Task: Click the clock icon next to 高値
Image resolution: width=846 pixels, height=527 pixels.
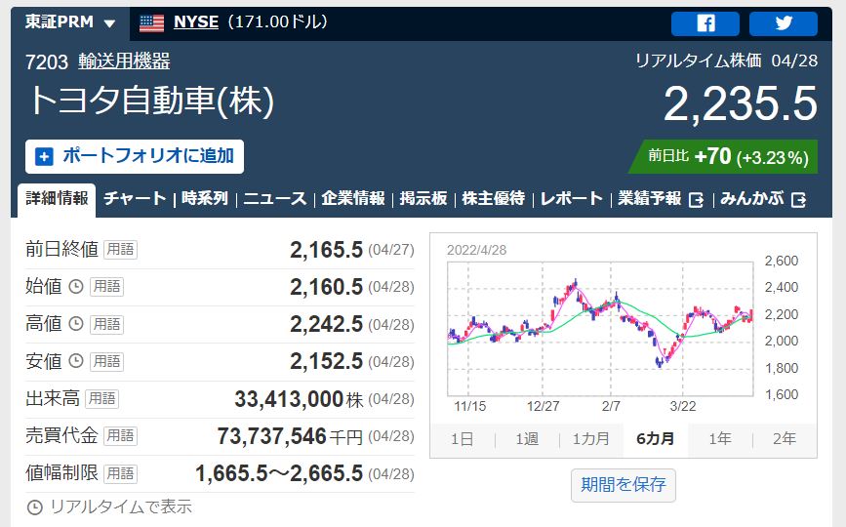Action: point(76,324)
